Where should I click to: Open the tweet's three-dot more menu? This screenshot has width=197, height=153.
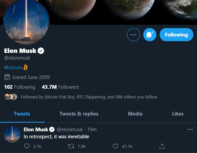click(x=190, y=129)
